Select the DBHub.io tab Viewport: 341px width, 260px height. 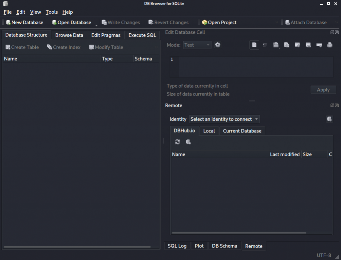tap(184, 130)
